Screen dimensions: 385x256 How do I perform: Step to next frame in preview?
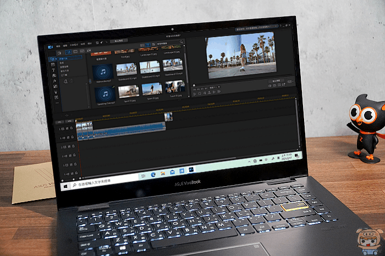coord(214,92)
